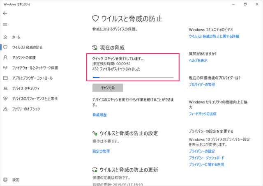Screen dimensions: 263x186
Task: Click the app and browser control window icon
Action: coord(5,78)
